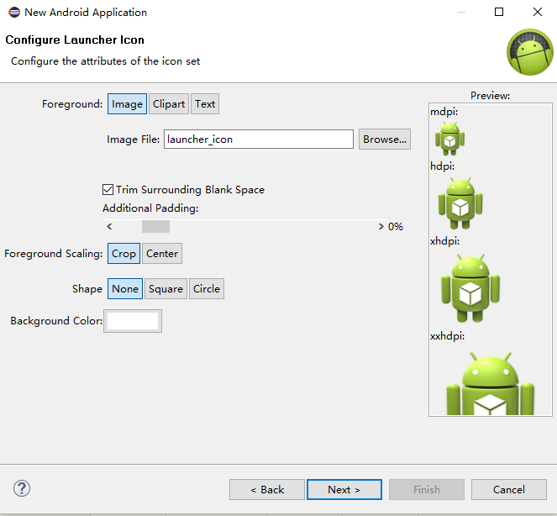
Task: Click the Configure Launcher Icon heading
Action: 75,39
